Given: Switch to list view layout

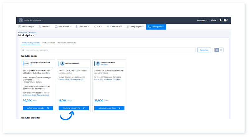Looking at the screenshot, I should pos(221,50).
